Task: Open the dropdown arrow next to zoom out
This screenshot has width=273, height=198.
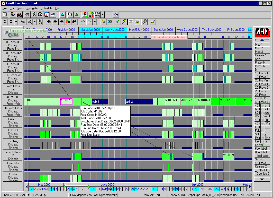Action: [x=34, y=22]
